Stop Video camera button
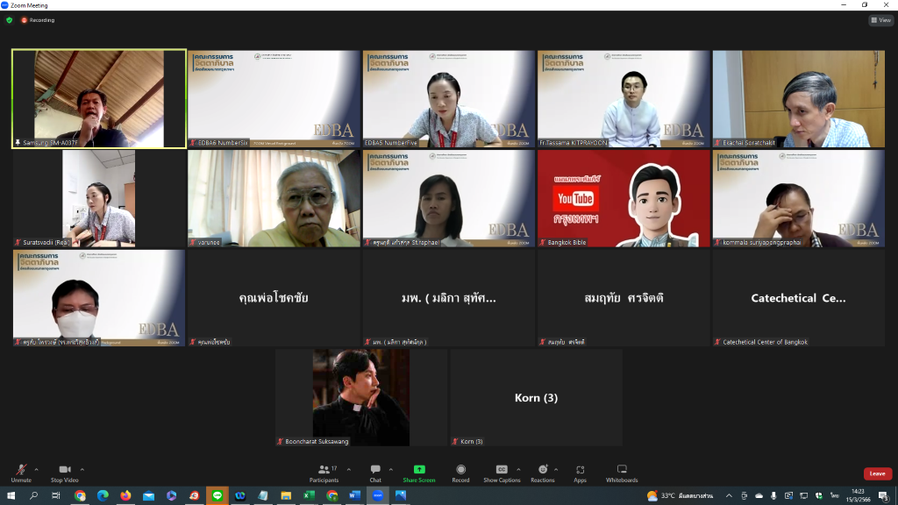The width and height of the screenshot is (898, 505). (x=64, y=473)
